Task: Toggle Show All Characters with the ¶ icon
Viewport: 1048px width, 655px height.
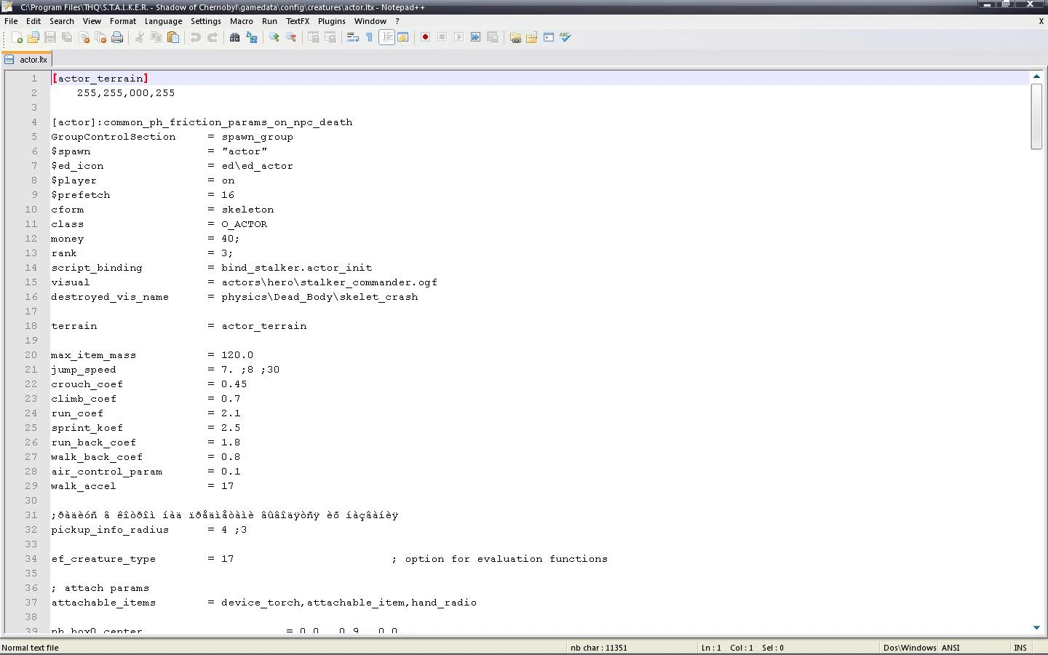Action: pyautogui.click(x=368, y=37)
